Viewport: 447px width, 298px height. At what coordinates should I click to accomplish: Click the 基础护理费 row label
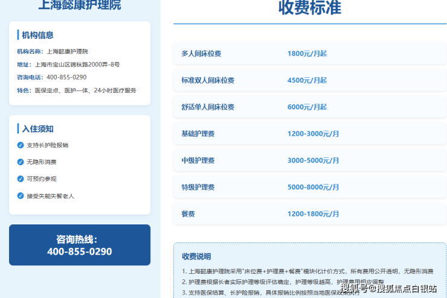[x=198, y=134]
